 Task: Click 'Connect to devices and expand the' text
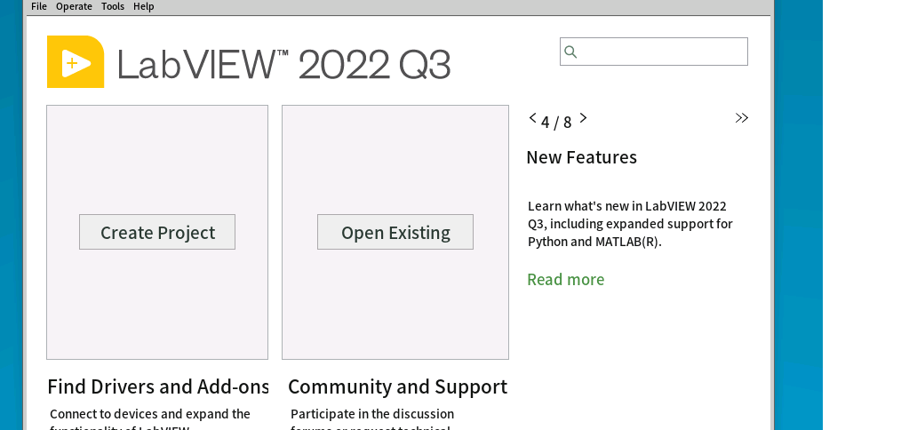(x=149, y=414)
